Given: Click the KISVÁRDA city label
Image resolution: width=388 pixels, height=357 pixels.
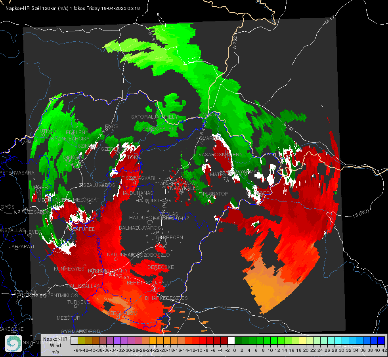Looking at the screenshot, I should coord(208,138).
